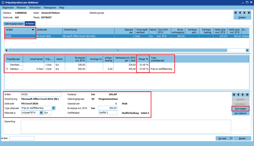Image resolution: width=254 pixels, height=146 pixels.
Task: Click the Toevoegen button
Action: (x=240, y=108)
